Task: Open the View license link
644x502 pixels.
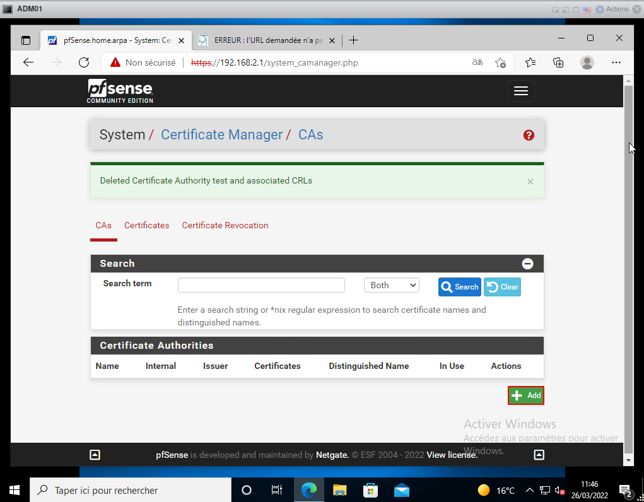Action: [452, 455]
